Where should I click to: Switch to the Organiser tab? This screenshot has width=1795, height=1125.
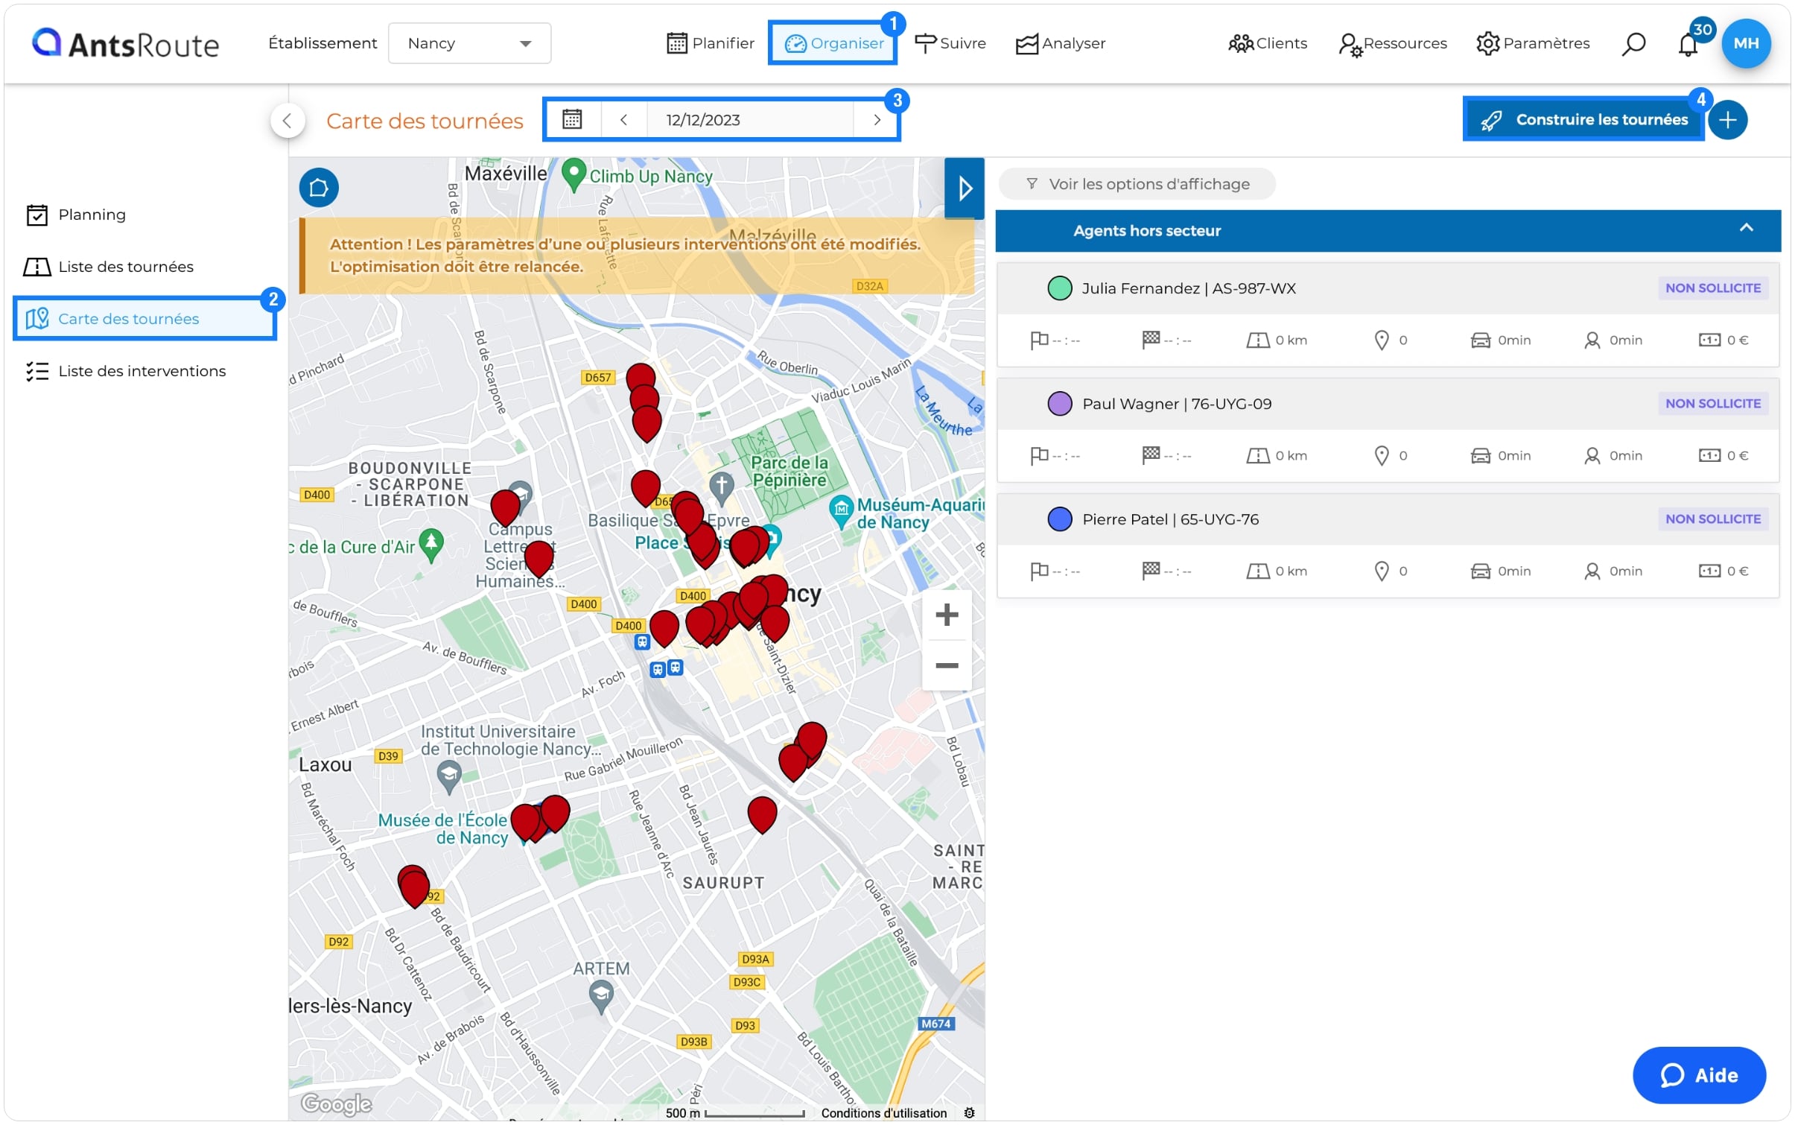(833, 43)
